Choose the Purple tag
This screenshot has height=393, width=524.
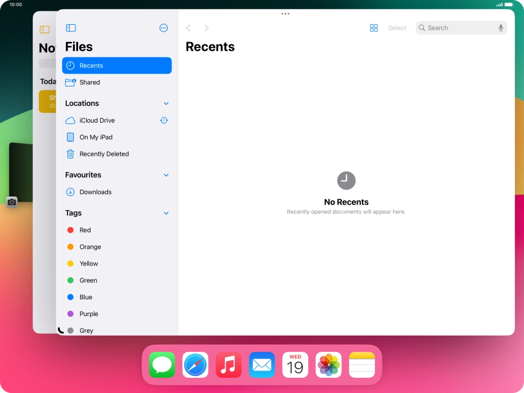click(x=89, y=314)
